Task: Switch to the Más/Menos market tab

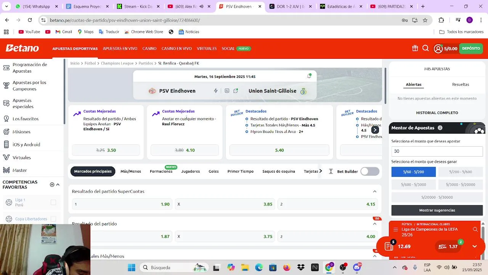Action: pyautogui.click(x=131, y=171)
